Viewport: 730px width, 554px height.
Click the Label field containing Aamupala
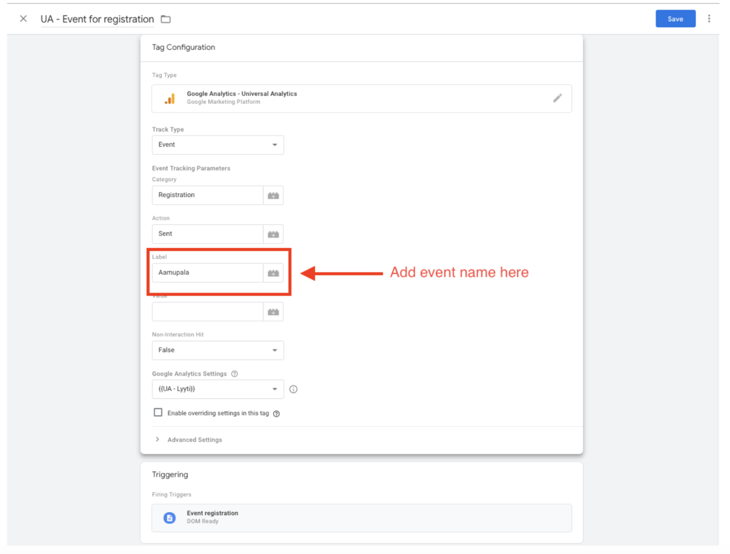coord(207,273)
